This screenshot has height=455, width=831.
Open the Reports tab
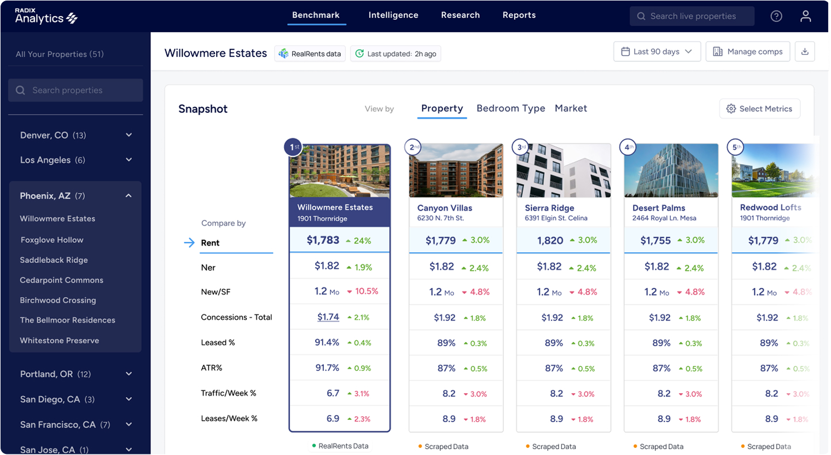coord(519,15)
